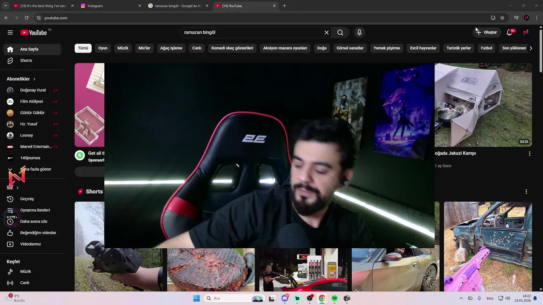Select the Canlı filter chip
Screen dimensions: 543x305
[197, 48]
